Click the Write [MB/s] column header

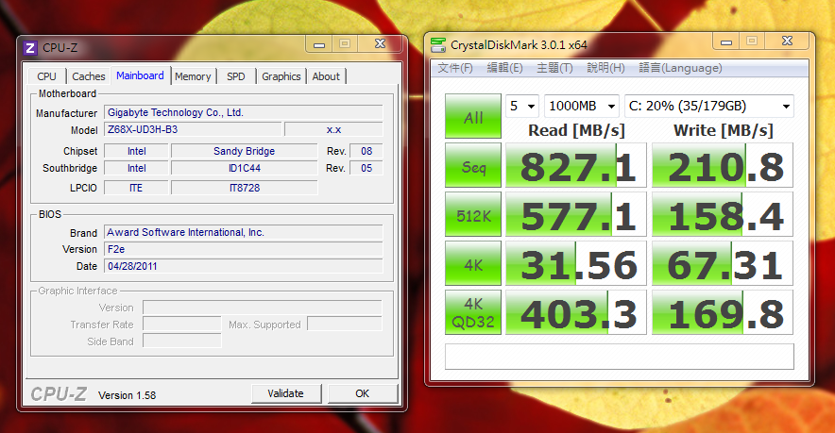coord(724,130)
